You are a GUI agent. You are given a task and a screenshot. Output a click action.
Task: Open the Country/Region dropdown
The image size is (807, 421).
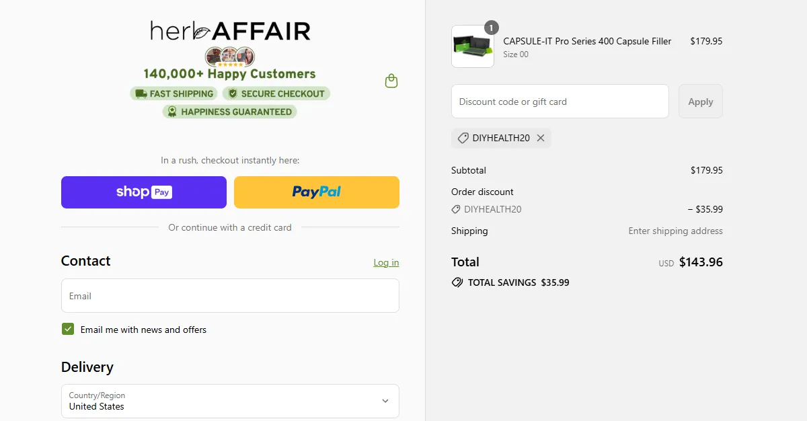(x=230, y=401)
